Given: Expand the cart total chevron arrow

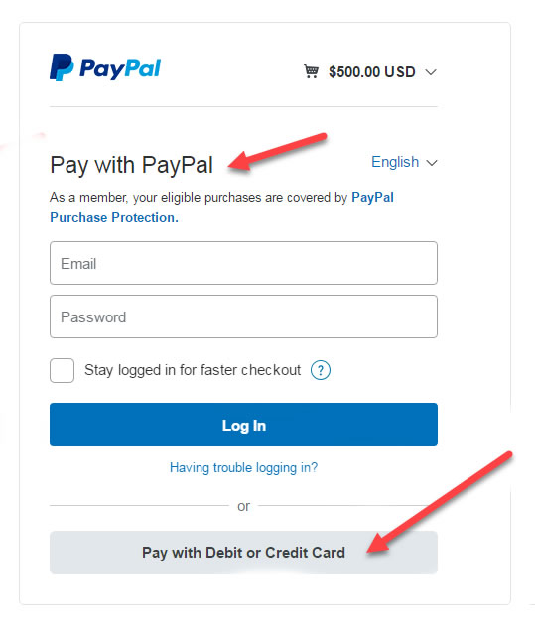Looking at the screenshot, I should pos(431,72).
